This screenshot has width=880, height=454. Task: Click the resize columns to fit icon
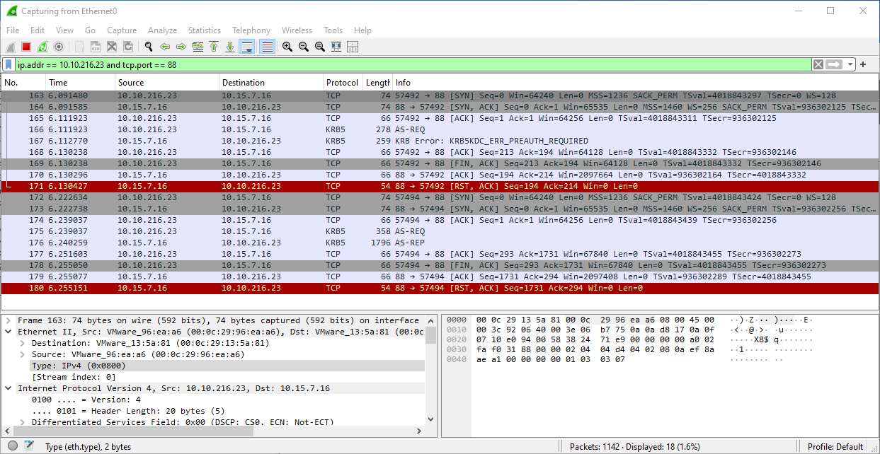tap(336, 47)
